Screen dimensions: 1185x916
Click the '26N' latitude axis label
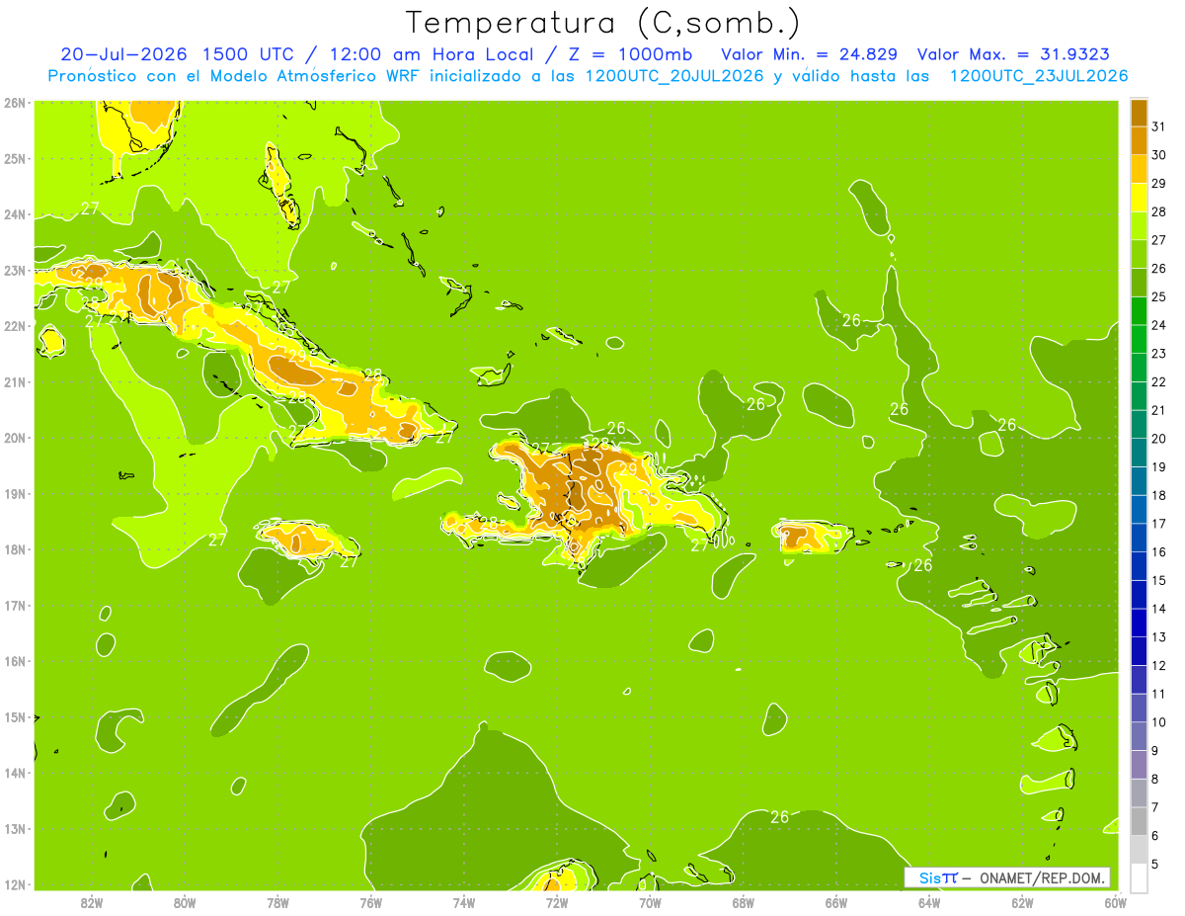pos(15,103)
